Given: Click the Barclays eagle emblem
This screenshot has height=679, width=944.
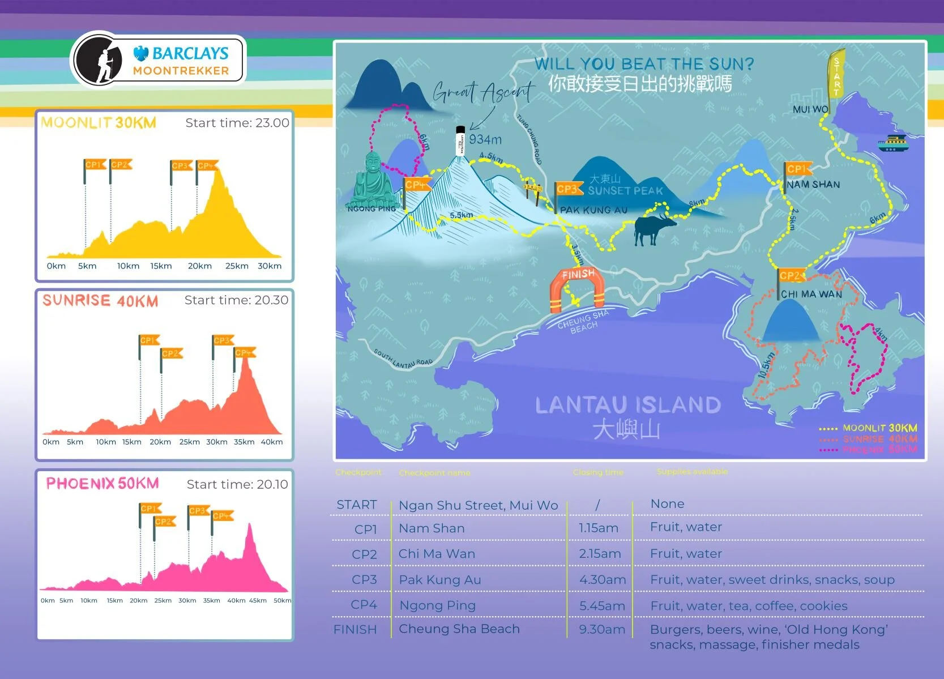Looking at the screenshot, I should pos(141,54).
